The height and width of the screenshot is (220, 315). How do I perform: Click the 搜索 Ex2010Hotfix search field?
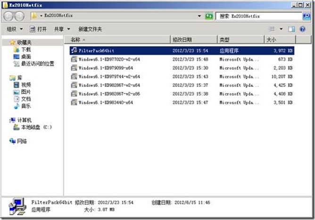coord(259,16)
